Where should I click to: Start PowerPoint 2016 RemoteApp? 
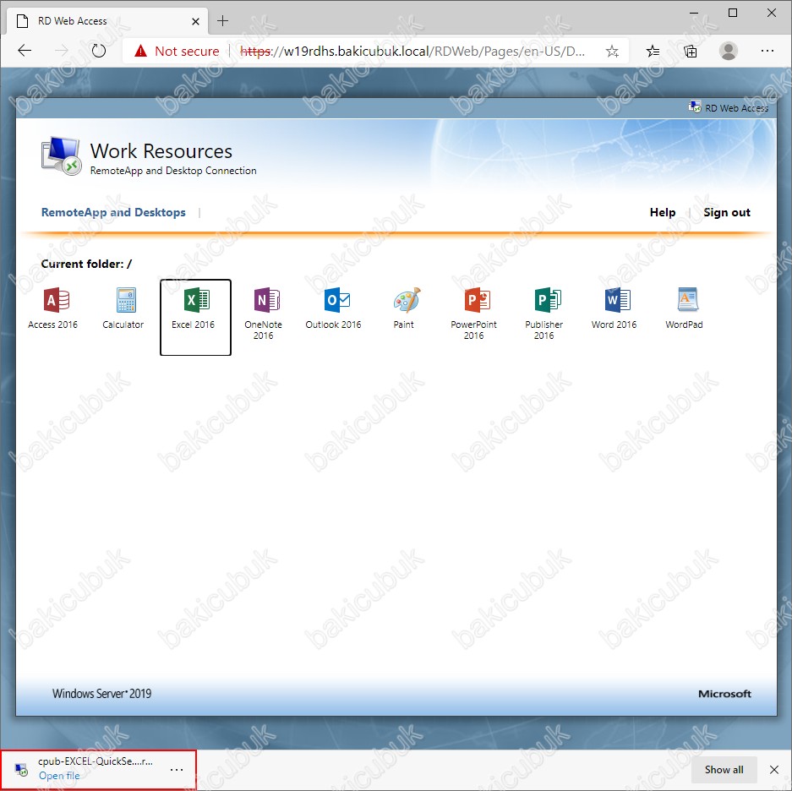tap(474, 314)
